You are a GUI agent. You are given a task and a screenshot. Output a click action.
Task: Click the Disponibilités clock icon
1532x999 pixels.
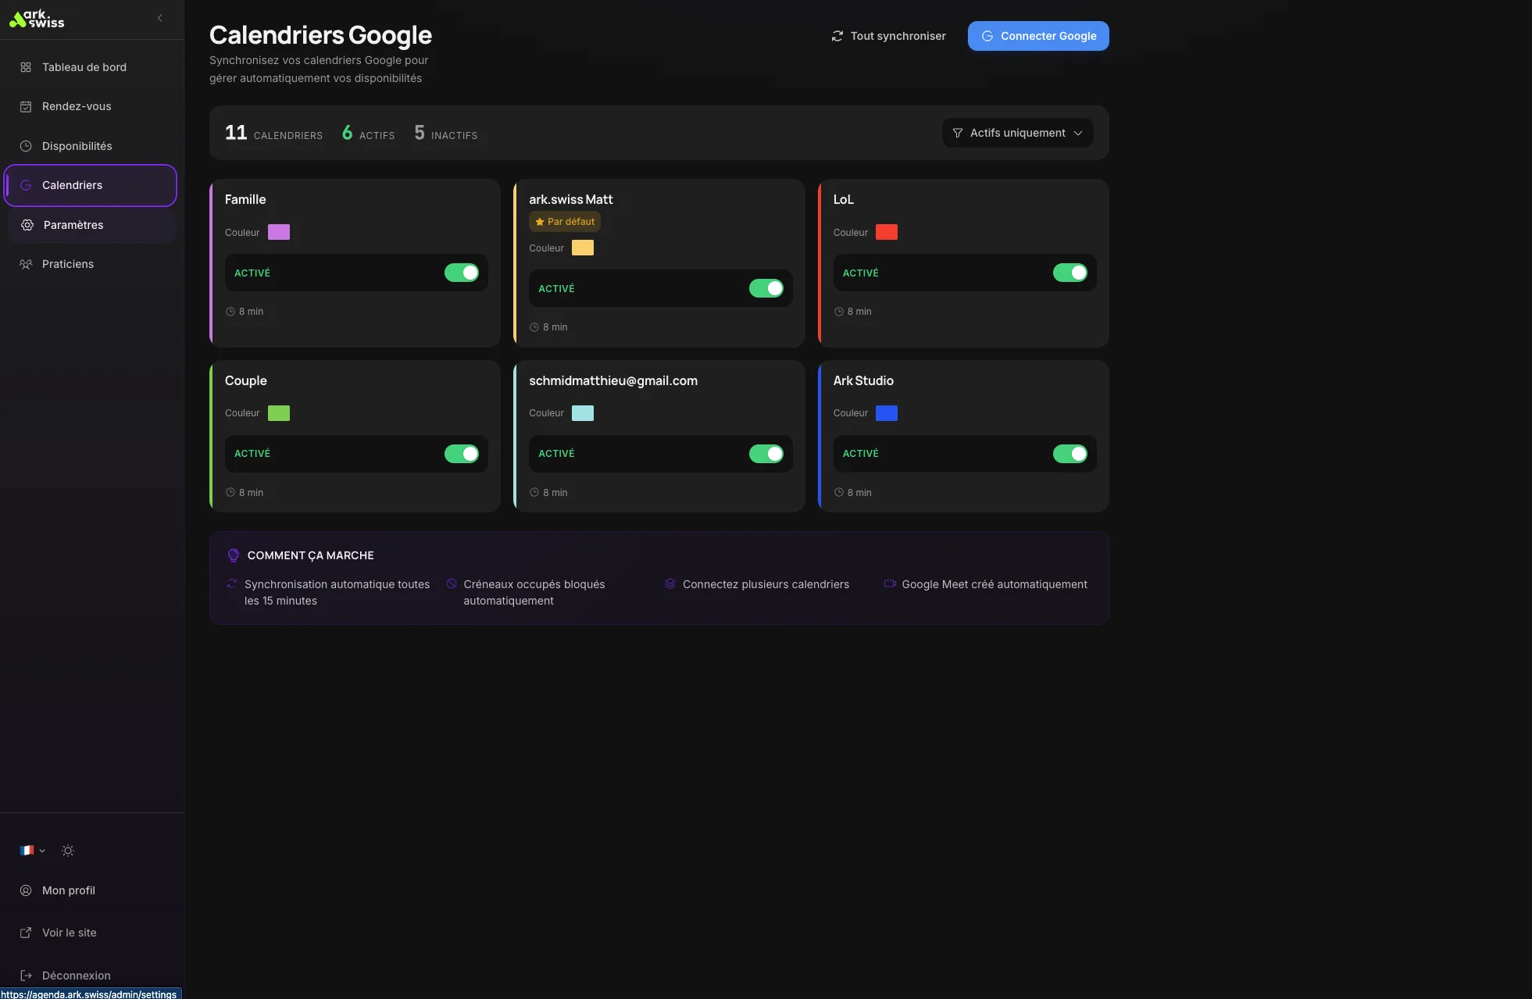pos(27,145)
